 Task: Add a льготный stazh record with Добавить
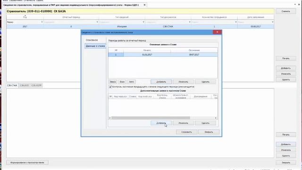click(x=161, y=123)
